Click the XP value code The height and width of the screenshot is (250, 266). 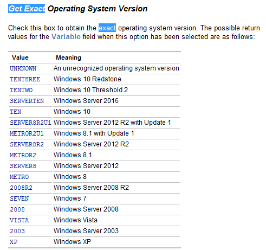click(x=14, y=242)
